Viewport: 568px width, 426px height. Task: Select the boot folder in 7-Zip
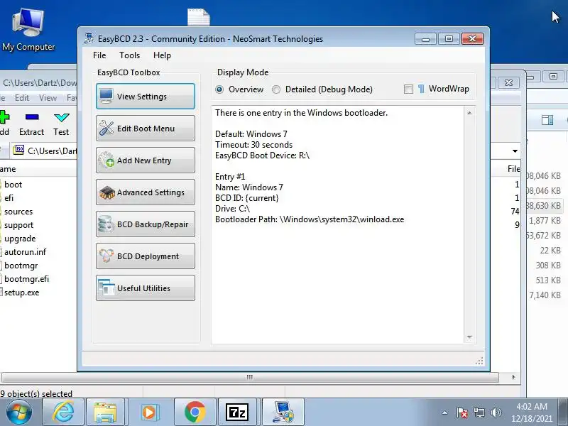tap(13, 185)
